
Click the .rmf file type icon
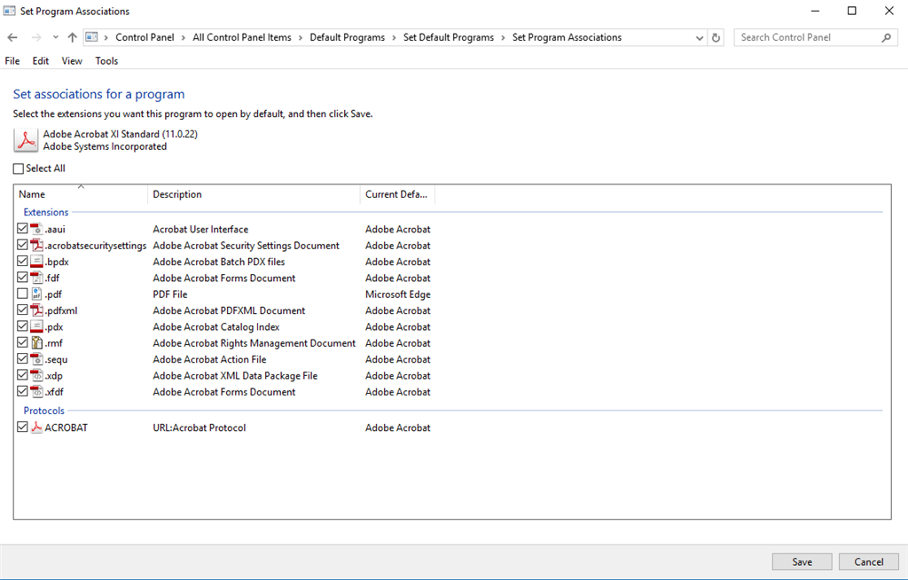point(36,342)
